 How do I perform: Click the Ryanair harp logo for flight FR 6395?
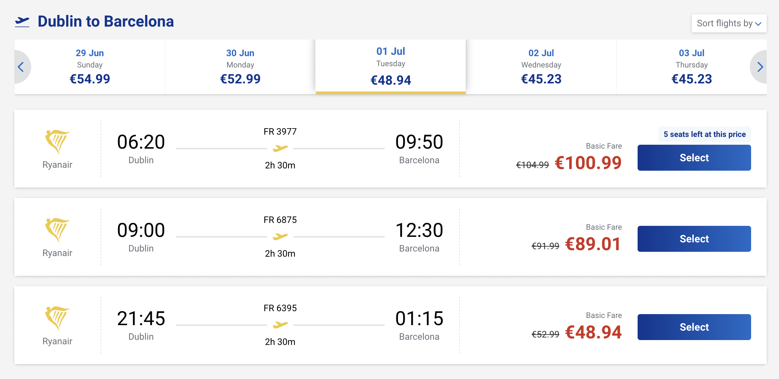coord(57,318)
